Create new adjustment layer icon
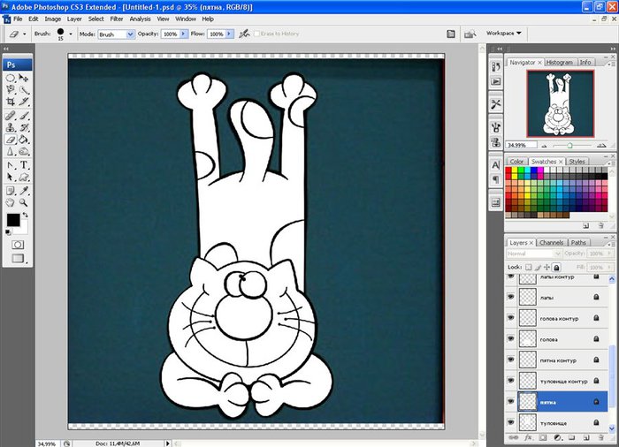619x447 pixels. 558,437
